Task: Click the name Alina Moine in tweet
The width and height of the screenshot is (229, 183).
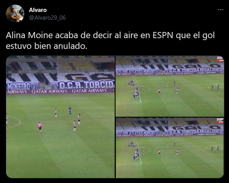Action: point(29,35)
